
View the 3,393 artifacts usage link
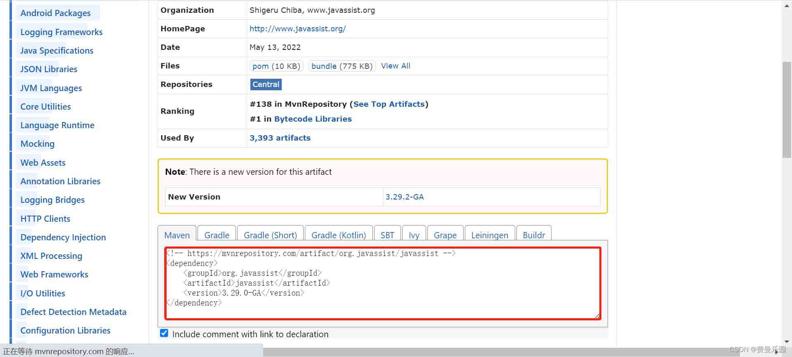(280, 138)
